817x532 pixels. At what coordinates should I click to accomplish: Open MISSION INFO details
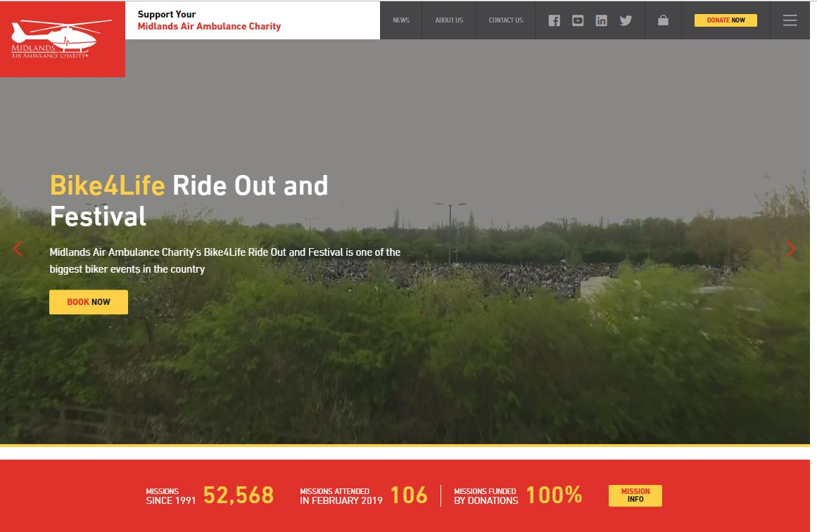[635, 495]
